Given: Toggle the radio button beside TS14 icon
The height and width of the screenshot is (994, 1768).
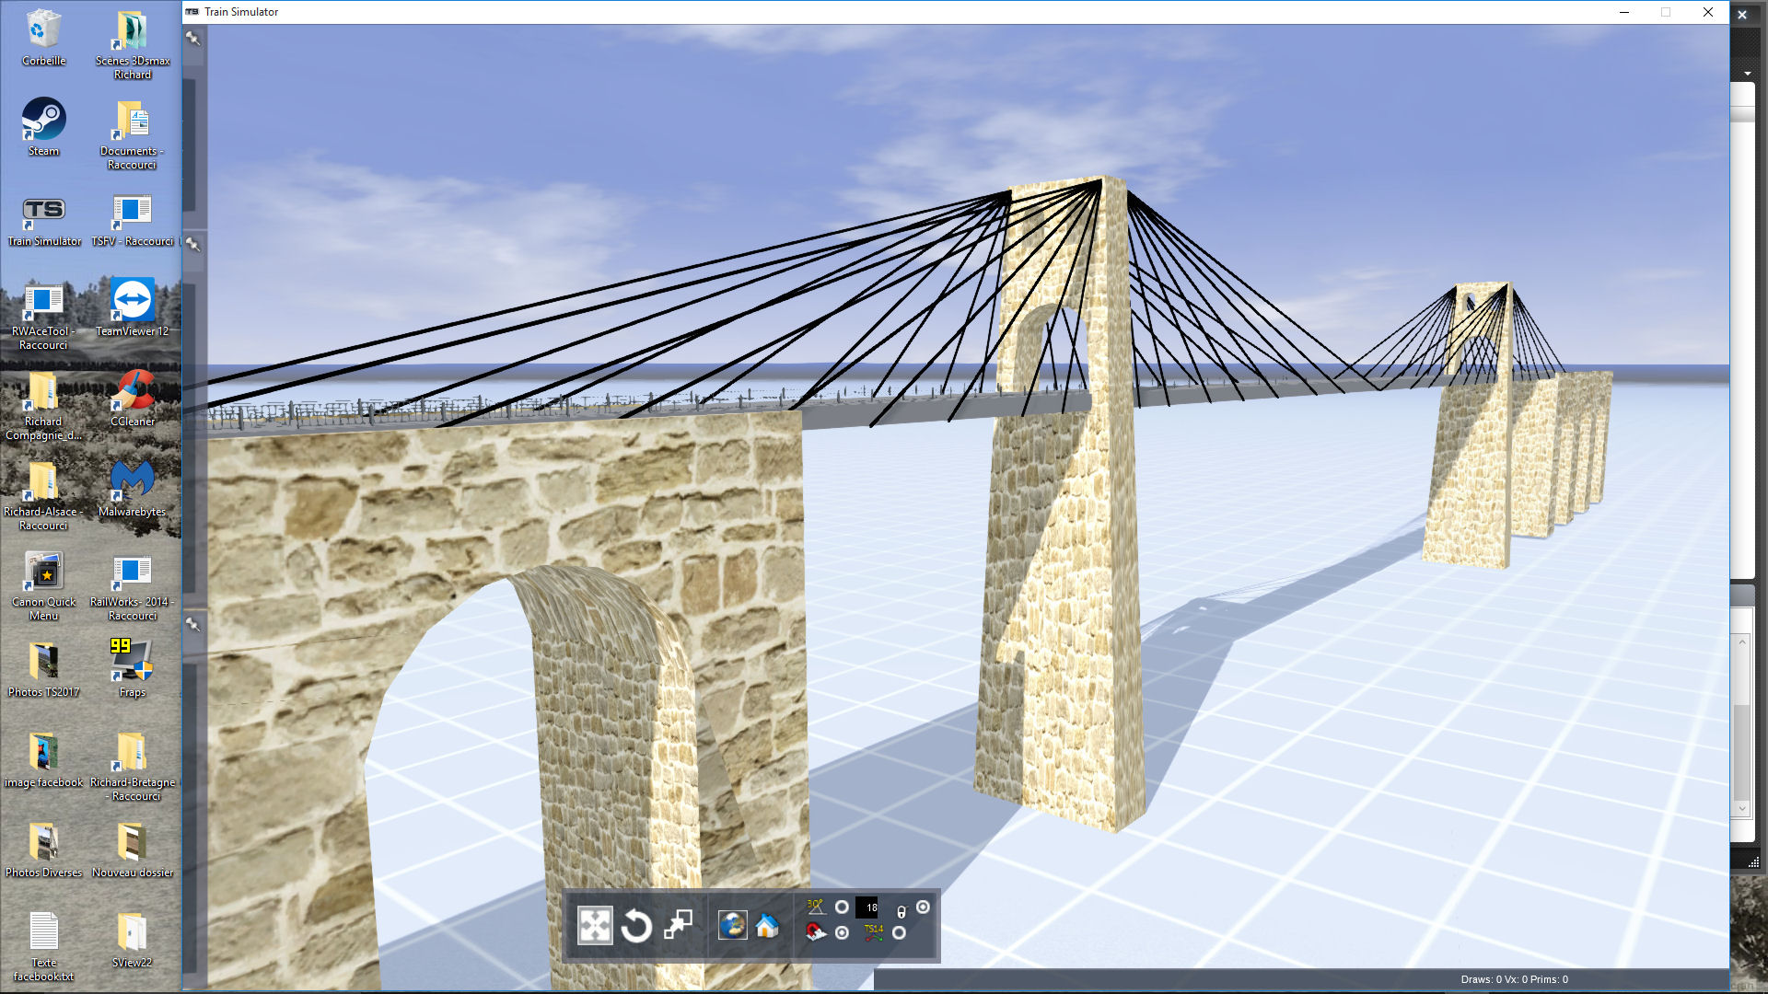Looking at the screenshot, I should click(899, 932).
